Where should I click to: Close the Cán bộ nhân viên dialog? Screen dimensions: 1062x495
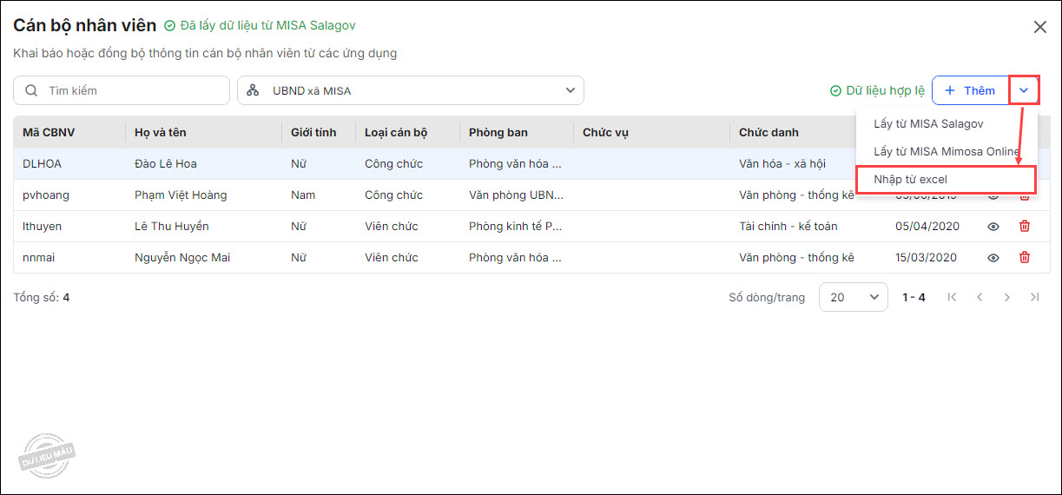[1039, 27]
